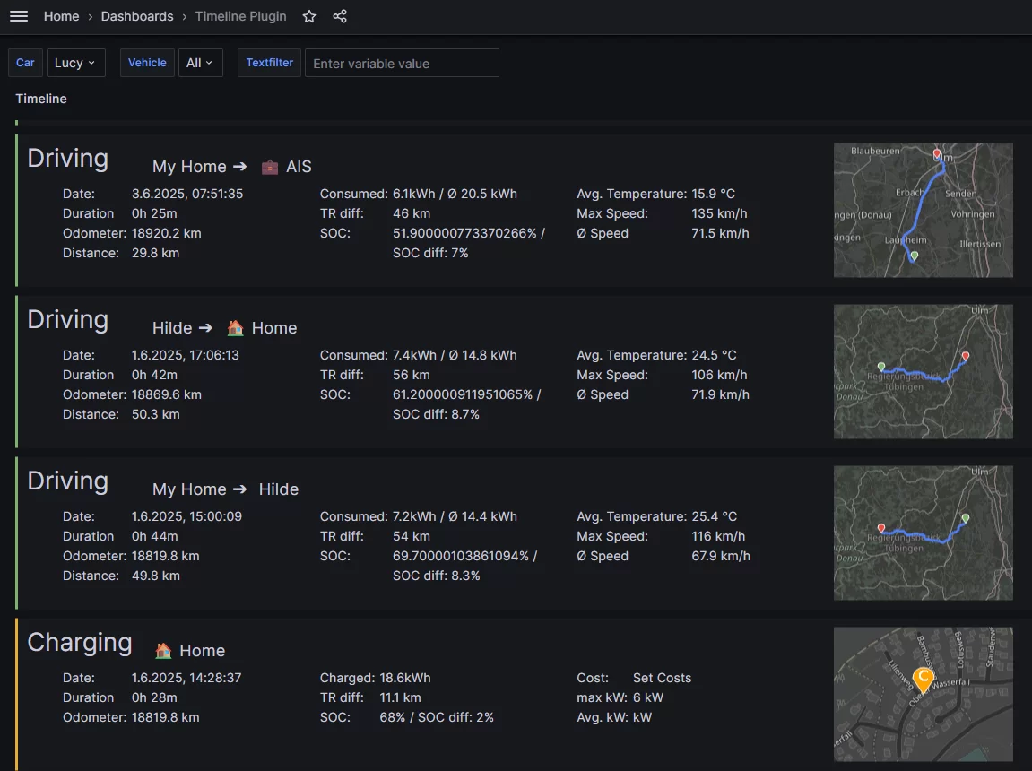1032x771 pixels.
Task: Click Timeline Plugin breadcrumb
Action: 241,16
